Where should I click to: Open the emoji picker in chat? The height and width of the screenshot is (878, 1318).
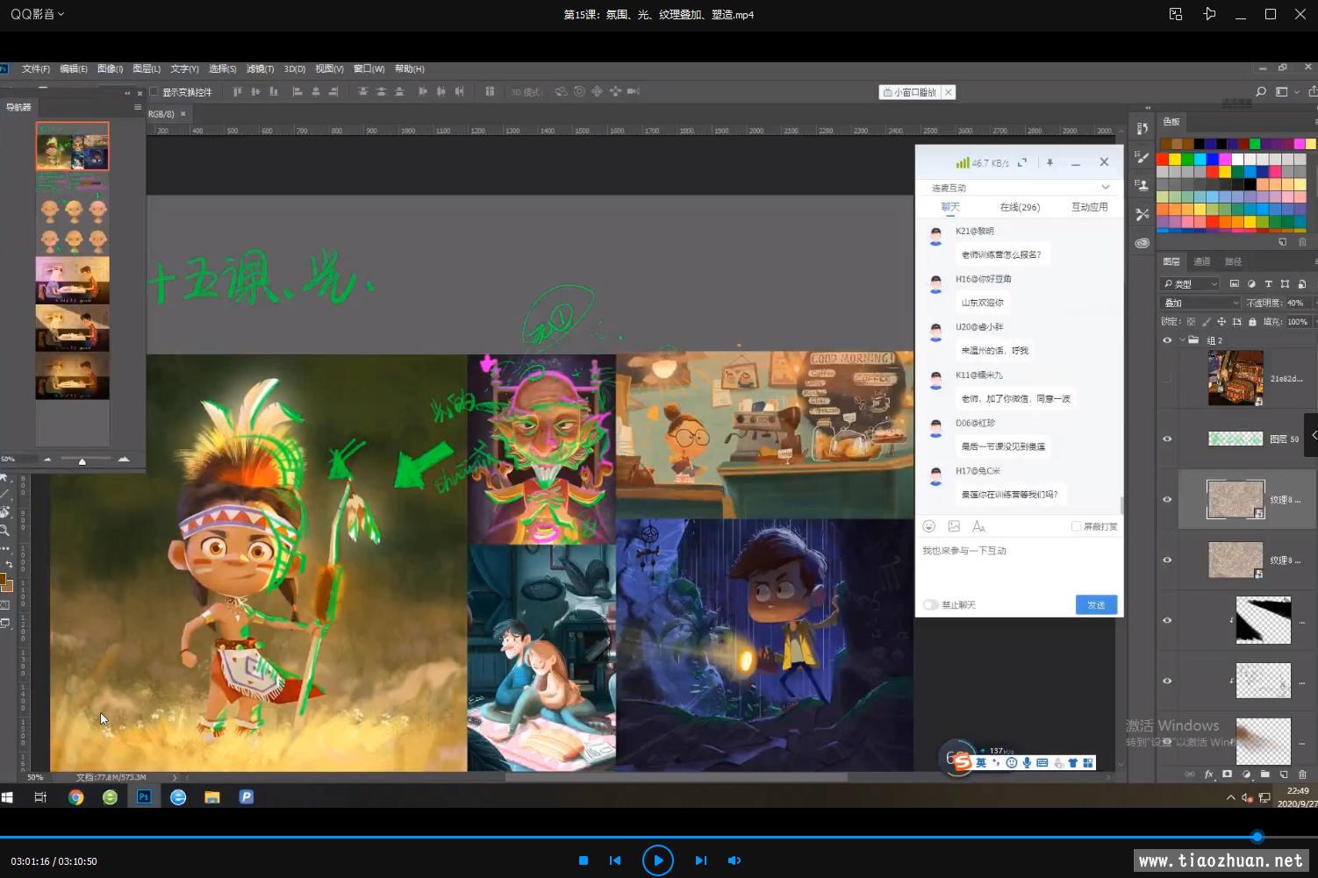tap(929, 526)
